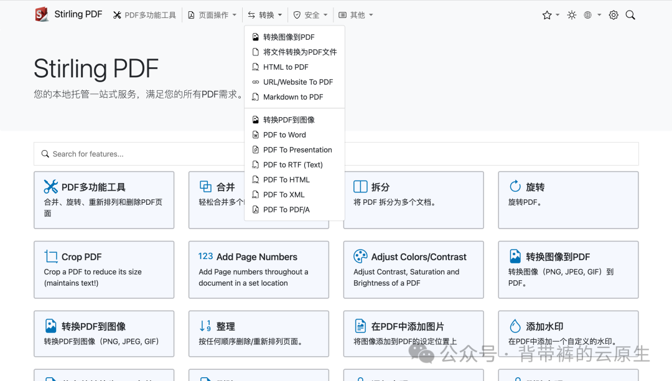Screen dimensions: 672x381
Task: Click the Add Page Numbers 123 icon
Action: pos(206,256)
